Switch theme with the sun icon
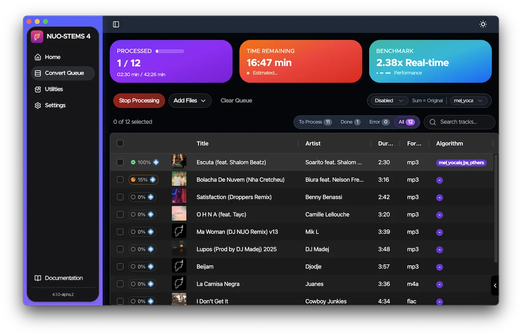The height and width of the screenshot is (336, 522). (x=483, y=24)
